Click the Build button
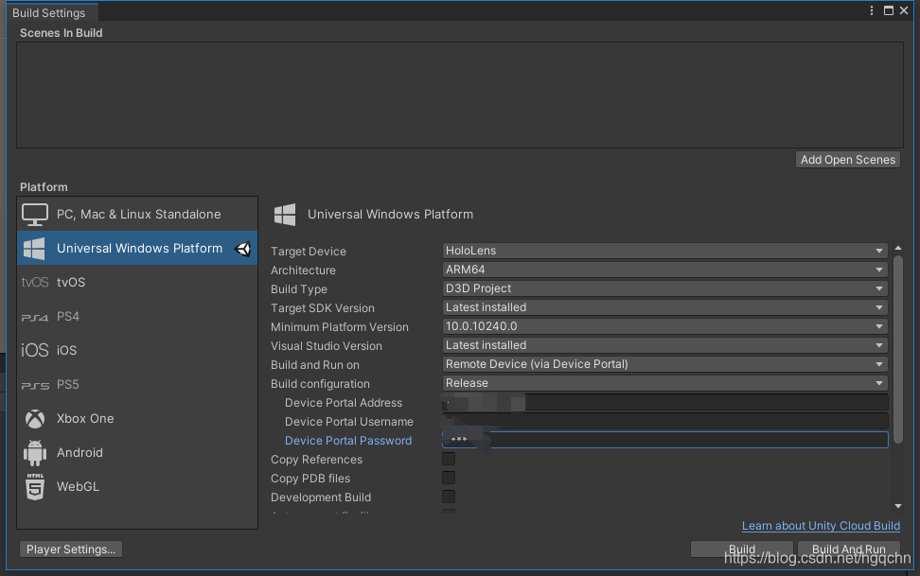 coord(742,550)
